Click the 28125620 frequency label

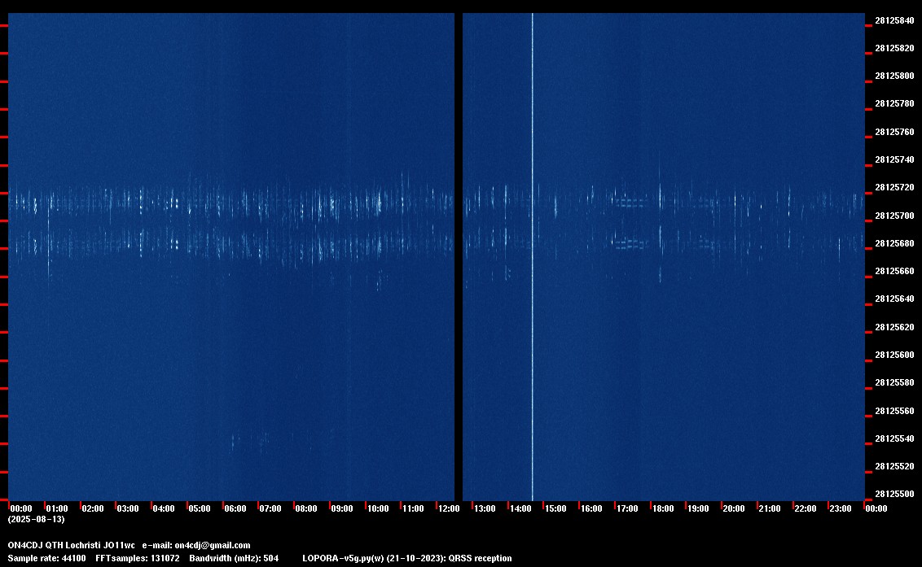click(x=894, y=327)
